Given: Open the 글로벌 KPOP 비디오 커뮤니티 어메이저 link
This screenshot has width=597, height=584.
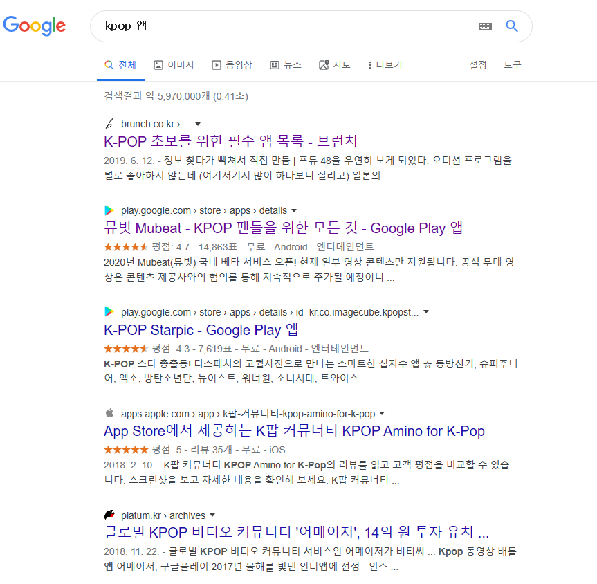Looking at the screenshot, I should (296, 532).
